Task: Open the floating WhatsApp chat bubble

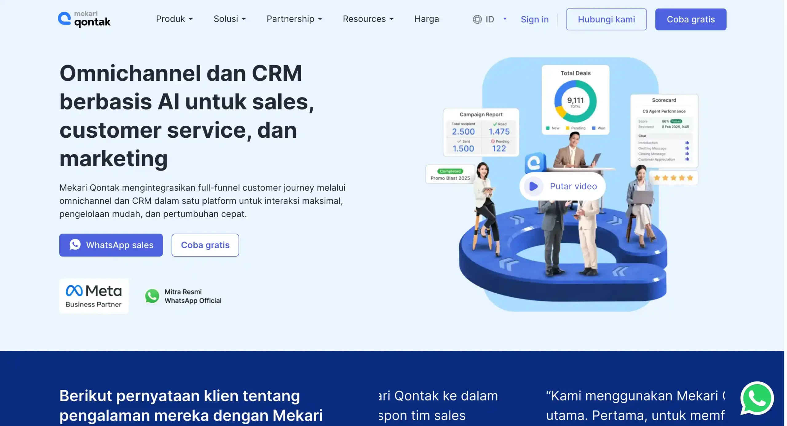Action: 757,399
